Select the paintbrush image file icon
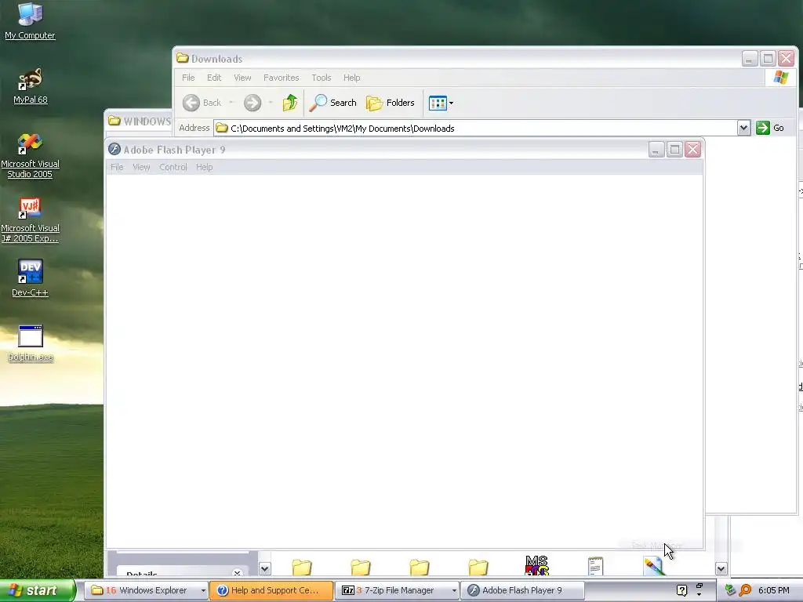 653,566
